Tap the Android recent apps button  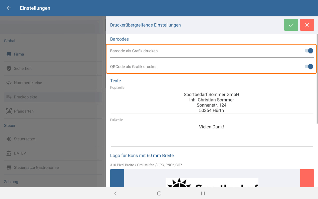203,193
